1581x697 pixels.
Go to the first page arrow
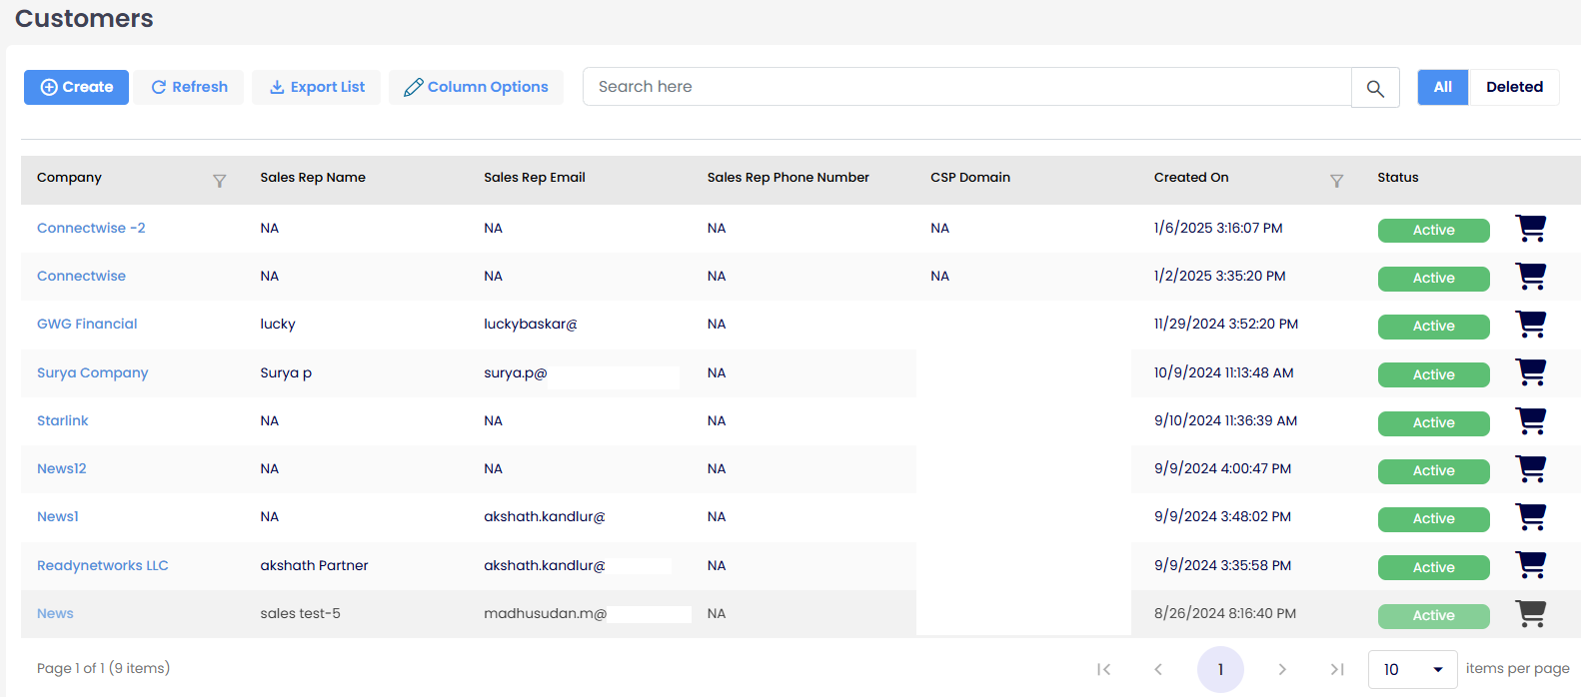(x=1103, y=669)
